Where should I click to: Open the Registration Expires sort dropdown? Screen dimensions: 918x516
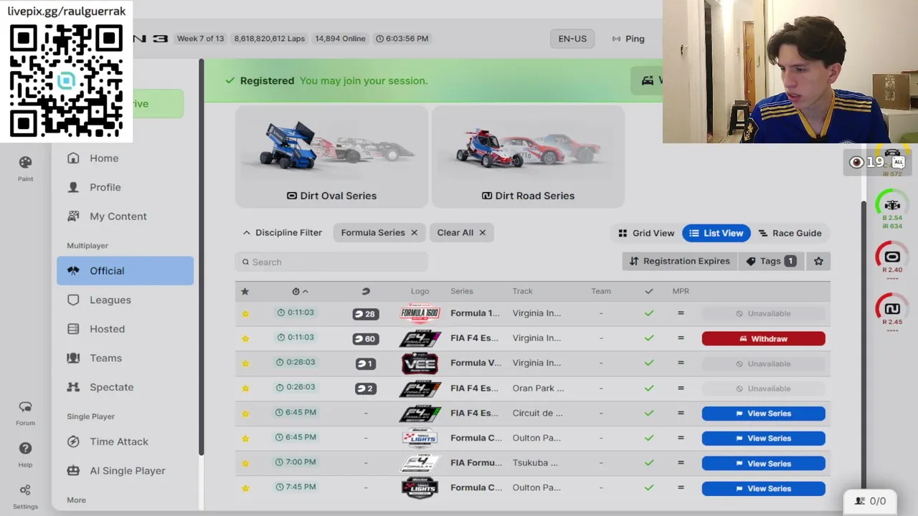(x=680, y=262)
